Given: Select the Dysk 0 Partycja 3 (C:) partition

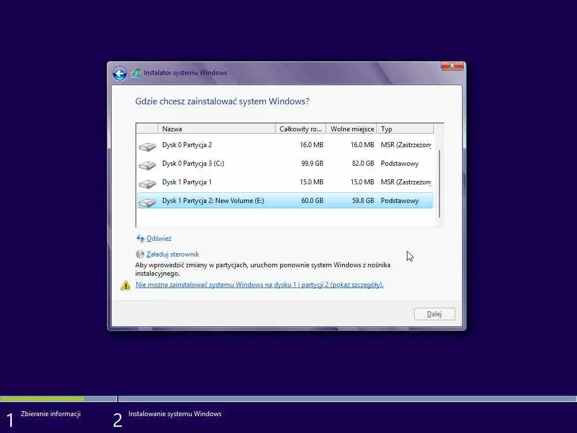Looking at the screenshot, I should pos(285,164).
